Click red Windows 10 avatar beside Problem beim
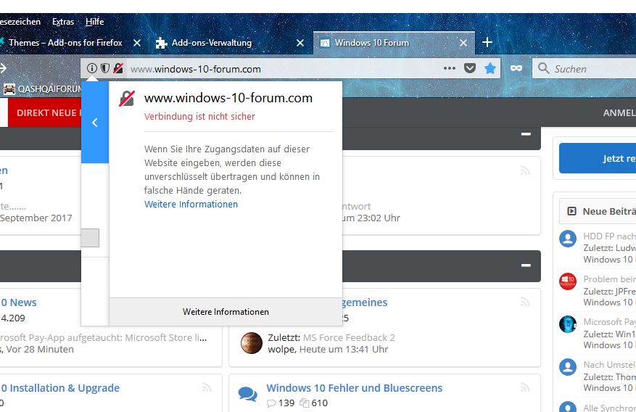 click(x=568, y=281)
